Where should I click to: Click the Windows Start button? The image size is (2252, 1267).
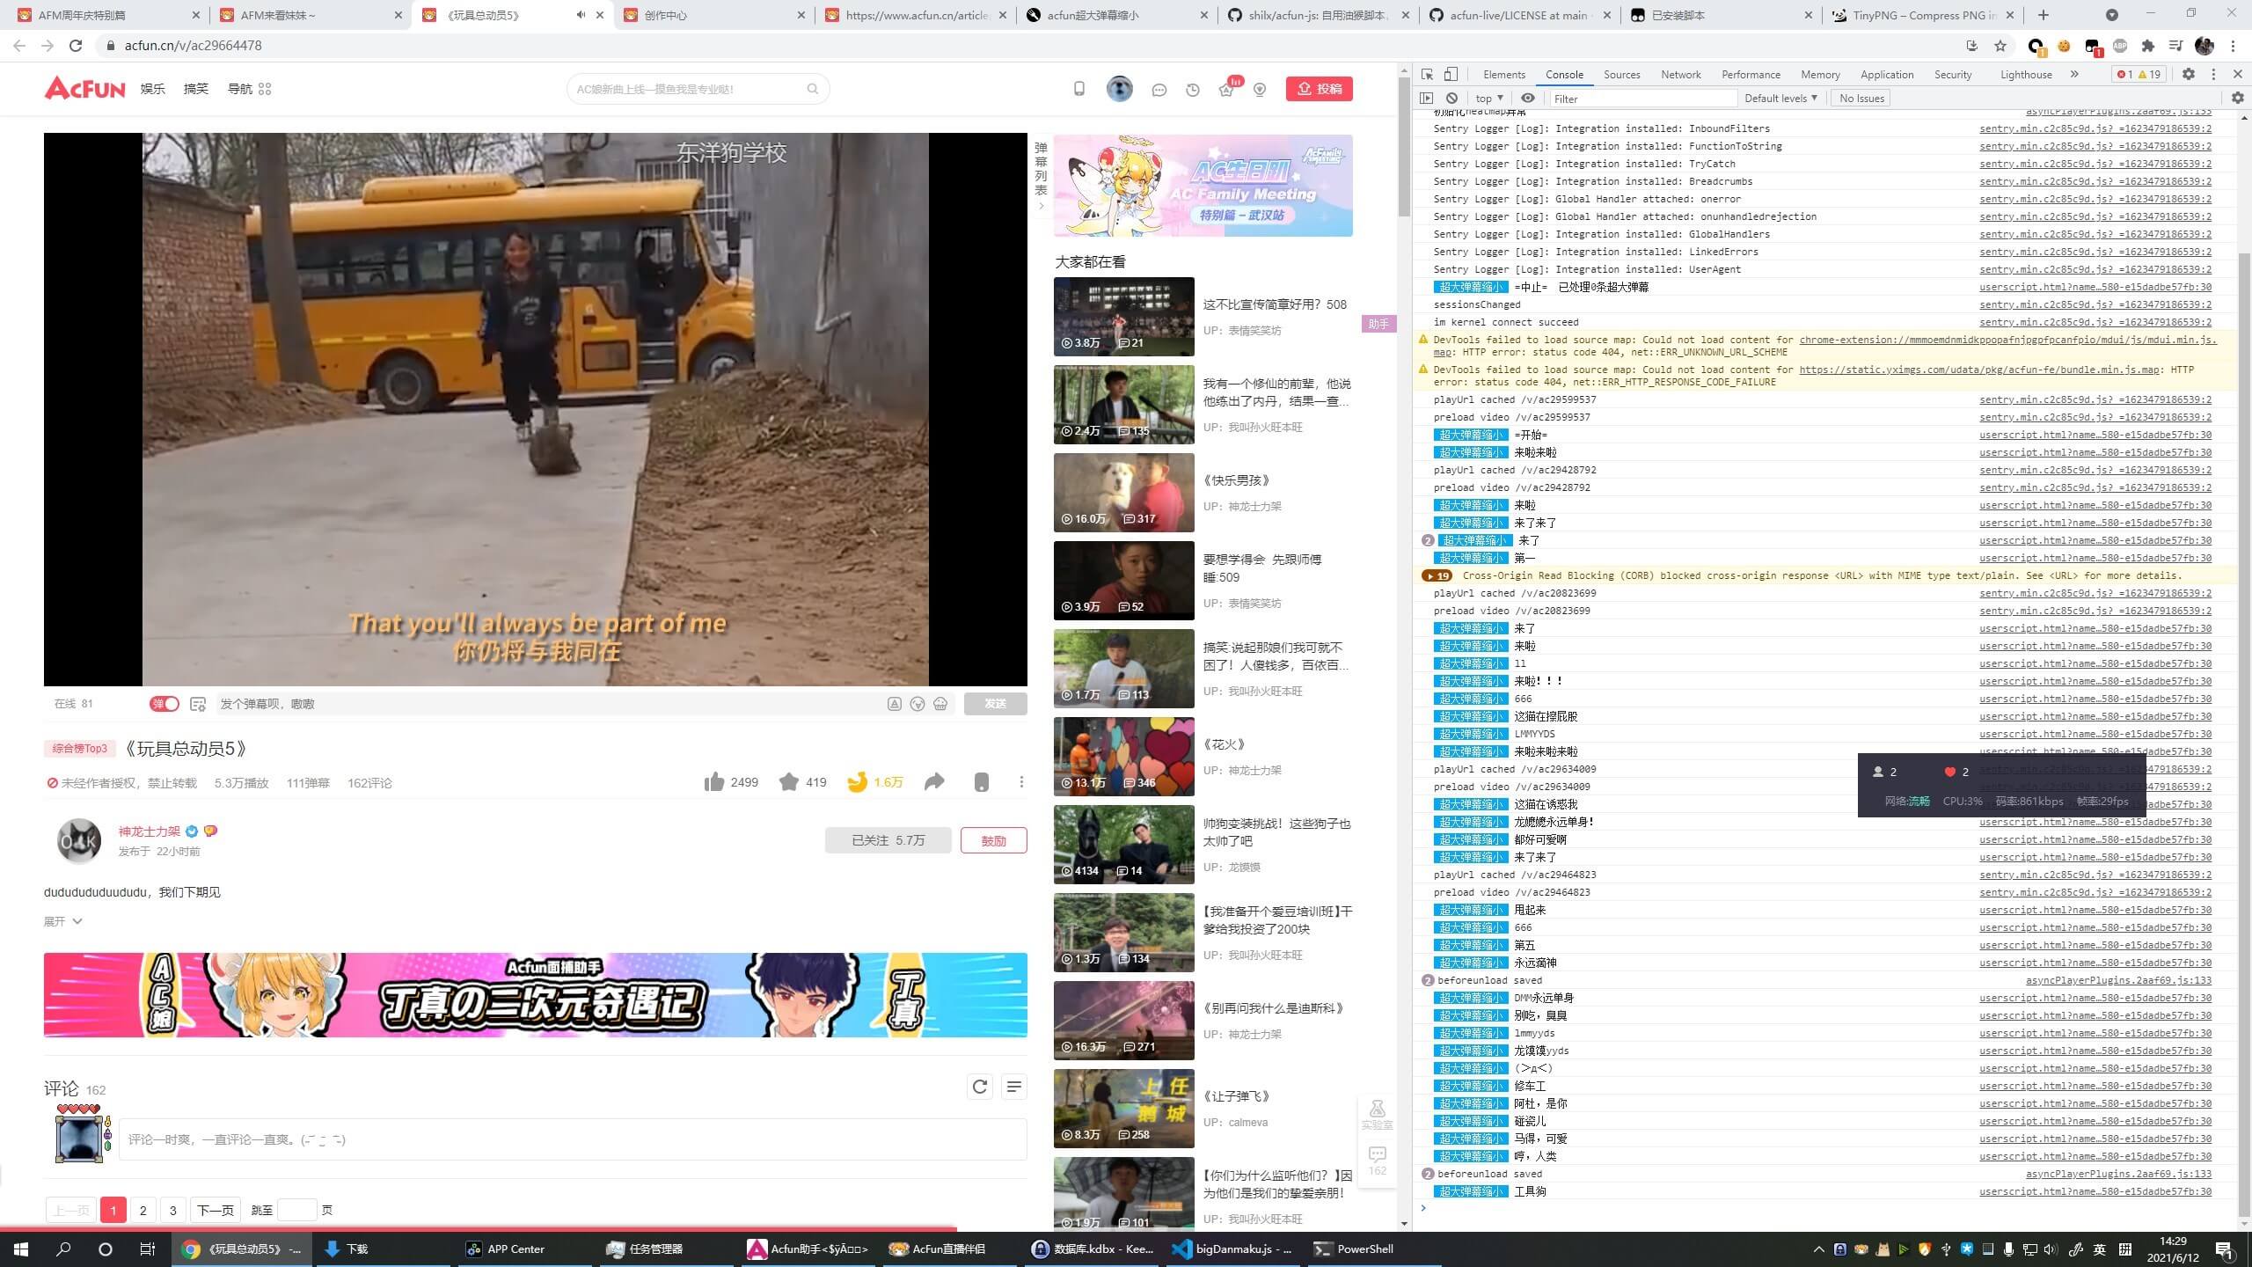[21, 1249]
